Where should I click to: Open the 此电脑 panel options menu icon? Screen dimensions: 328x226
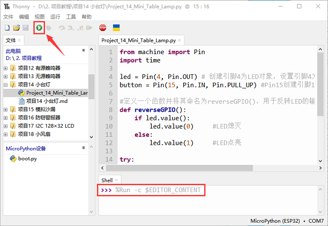click(x=83, y=50)
